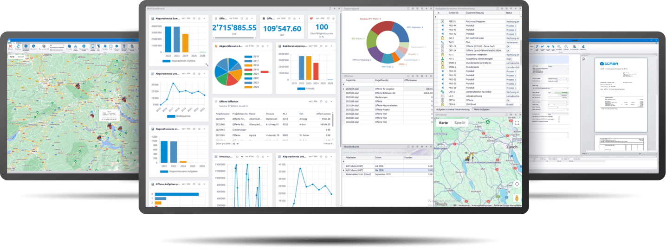Switch to Aufgaben in meiner Verantwortung tab

[453, 109]
